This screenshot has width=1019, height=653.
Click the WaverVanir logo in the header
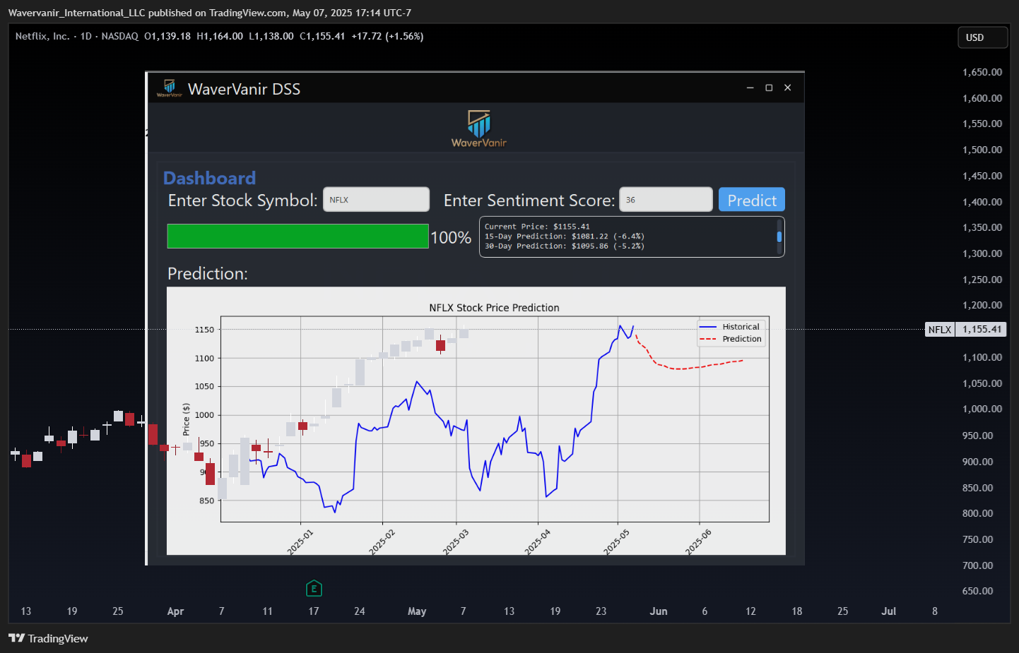click(x=479, y=128)
